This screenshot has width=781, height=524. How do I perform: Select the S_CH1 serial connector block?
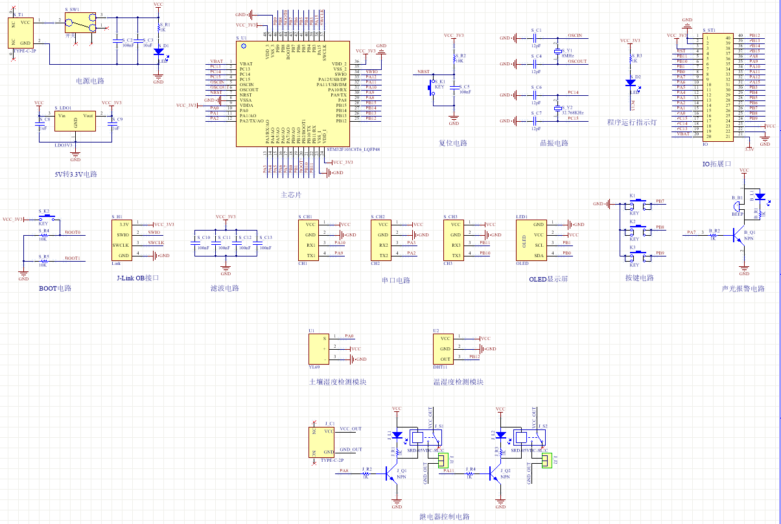coord(309,240)
